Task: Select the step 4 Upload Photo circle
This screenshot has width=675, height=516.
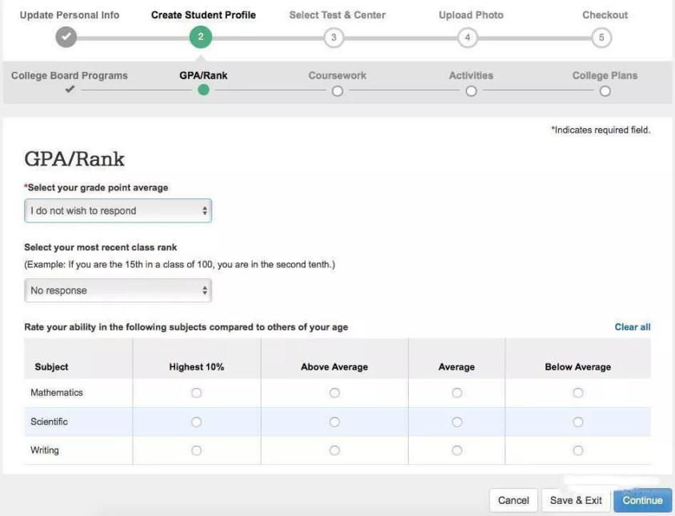Action: [471, 38]
